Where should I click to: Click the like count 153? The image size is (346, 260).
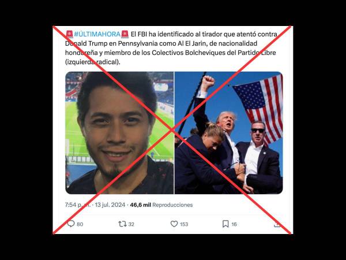(184, 224)
